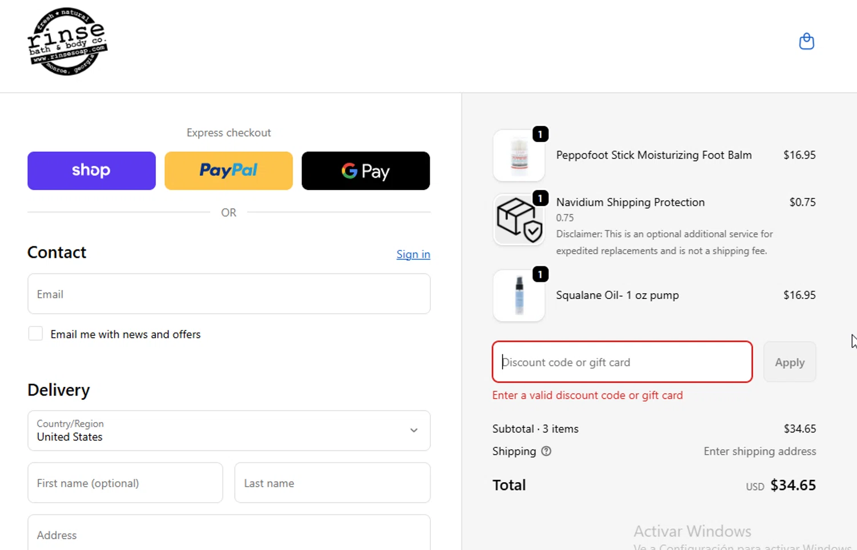
Task: Click the Peppofoot Stick foot balm thumbnail
Action: tap(519, 155)
